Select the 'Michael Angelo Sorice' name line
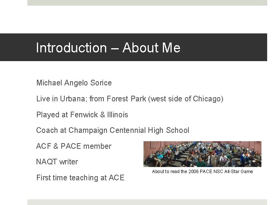Image resolution: width=274 pixels, height=205 pixels. click(74, 83)
